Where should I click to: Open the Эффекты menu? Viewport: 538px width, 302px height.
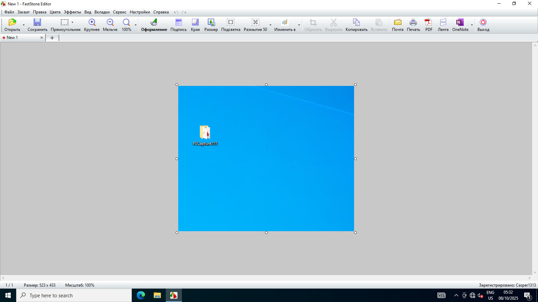click(x=72, y=12)
